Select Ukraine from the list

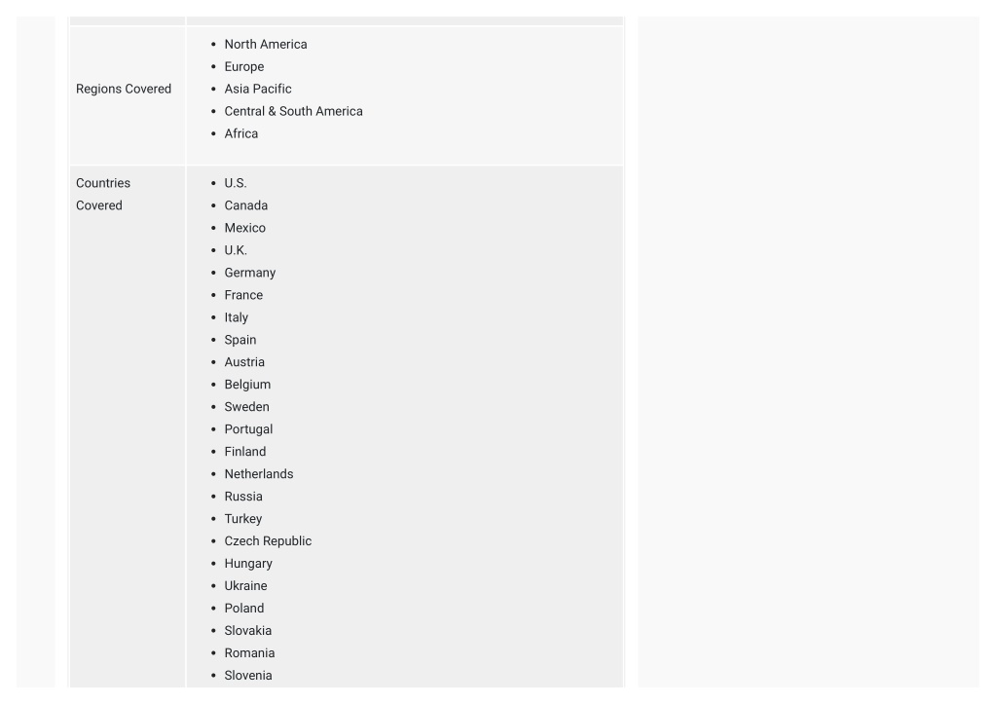245,586
